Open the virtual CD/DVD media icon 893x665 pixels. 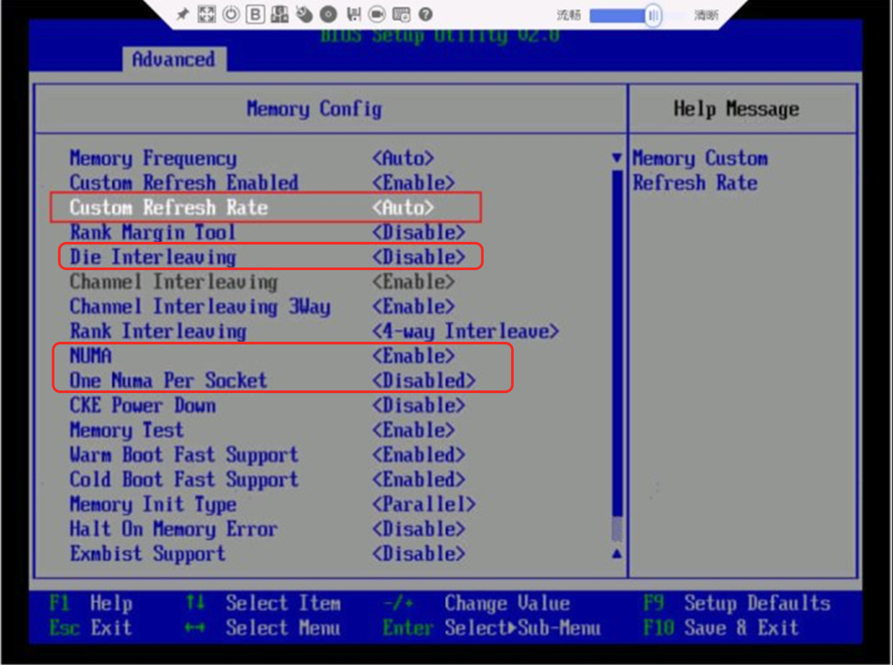[x=328, y=15]
